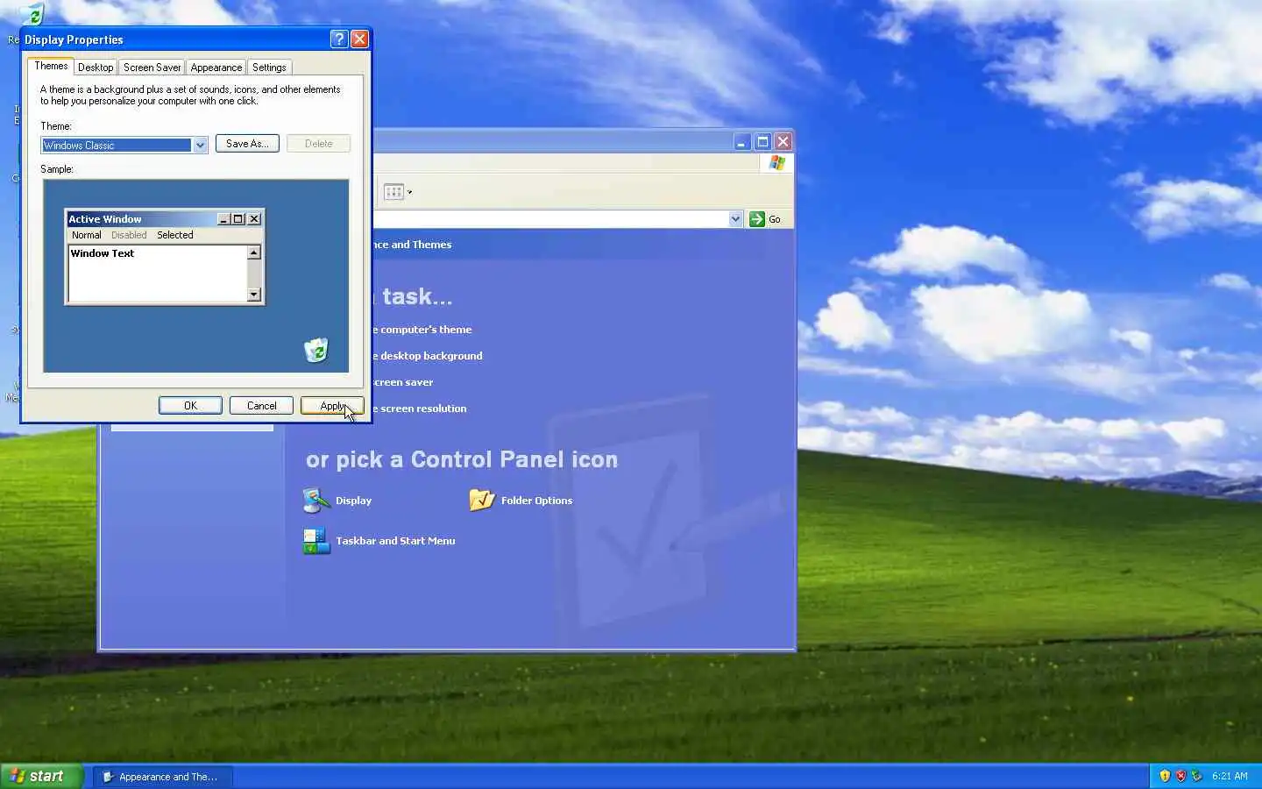Image resolution: width=1262 pixels, height=789 pixels.
Task: Click Cancel in Display Properties
Action: [x=261, y=406]
